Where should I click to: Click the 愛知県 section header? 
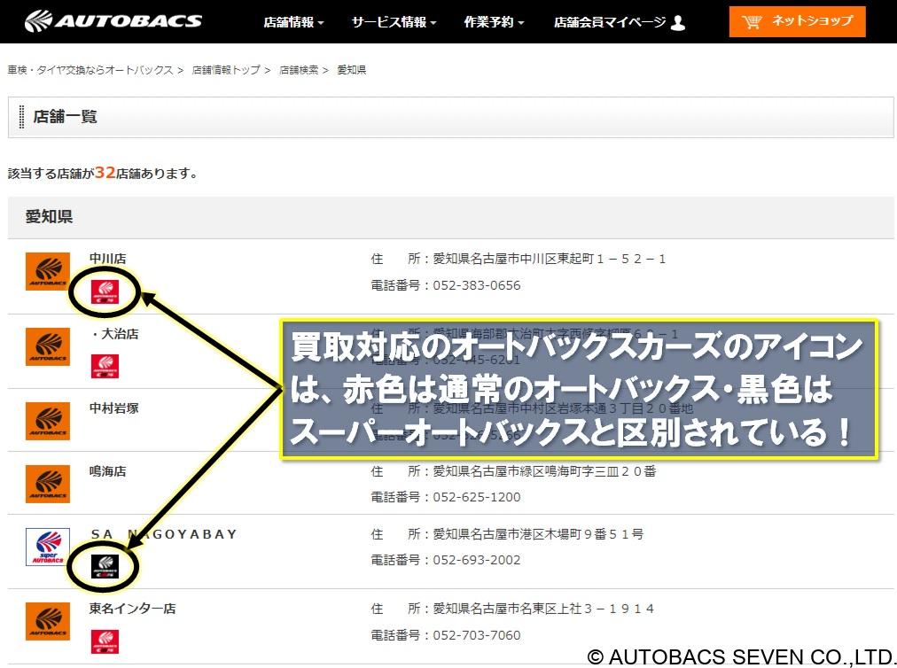tap(48, 216)
